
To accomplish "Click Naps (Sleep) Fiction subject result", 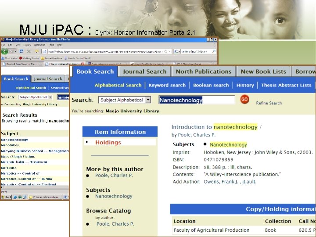I will click(18, 156).
